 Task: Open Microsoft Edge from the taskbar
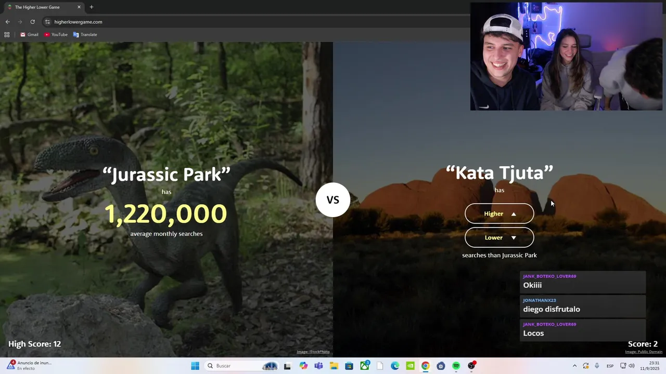(395, 366)
